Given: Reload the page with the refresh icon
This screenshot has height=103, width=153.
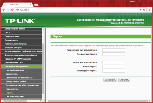Looking at the screenshot, I should click(x=12, y=10).
